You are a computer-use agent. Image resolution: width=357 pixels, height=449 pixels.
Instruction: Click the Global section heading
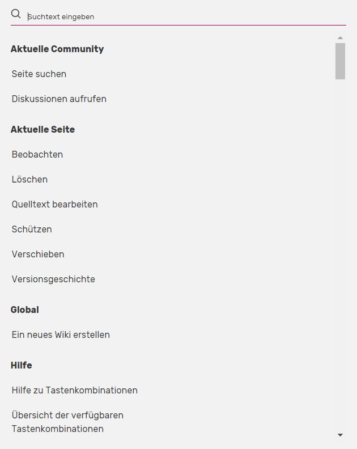[24, 310]
